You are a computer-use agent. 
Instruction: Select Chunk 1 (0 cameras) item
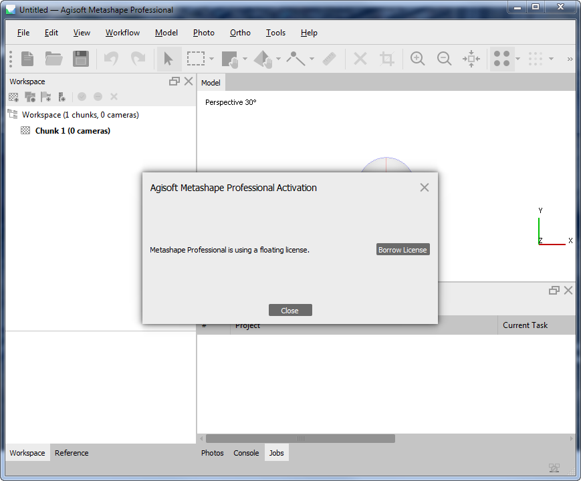click(73, 131)
